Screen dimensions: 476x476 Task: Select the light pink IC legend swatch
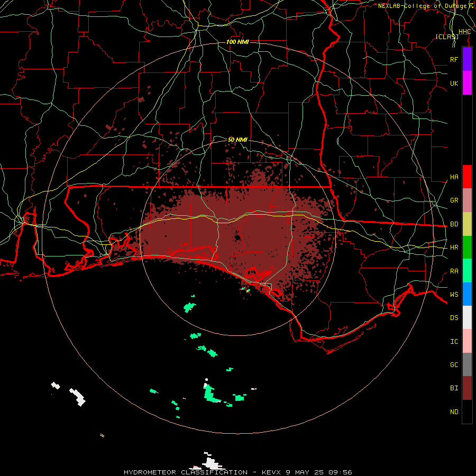pos(467,341)
